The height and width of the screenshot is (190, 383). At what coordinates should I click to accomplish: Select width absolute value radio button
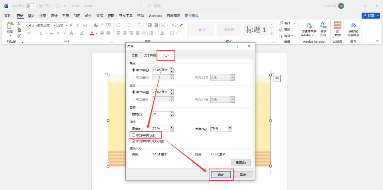(x=134, y=92)
